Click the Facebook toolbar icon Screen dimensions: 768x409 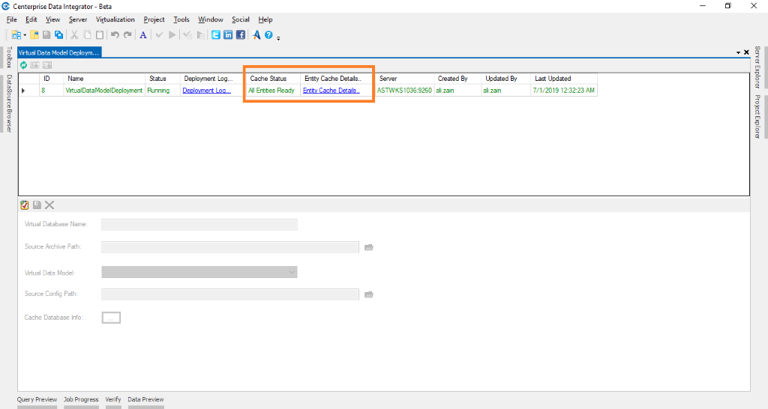point(240,34)
